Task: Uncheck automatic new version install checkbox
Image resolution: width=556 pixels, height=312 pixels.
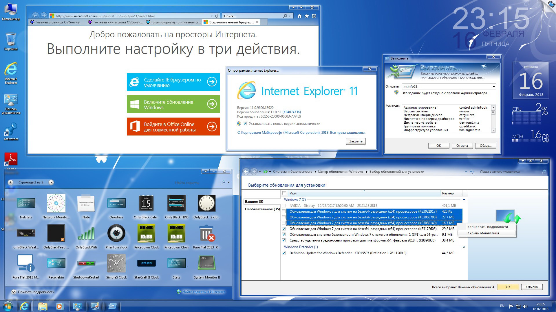Action: tap(245, 124)
